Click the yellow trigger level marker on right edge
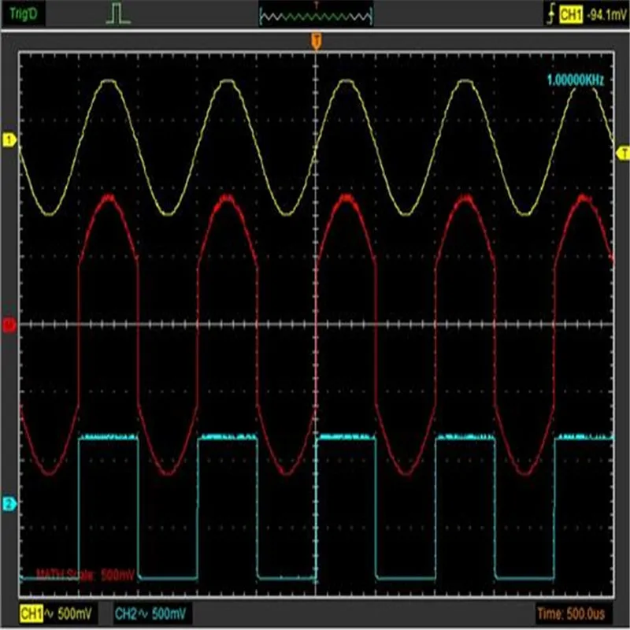This screenshot has height=630, width=630. (x=623, y=153)
